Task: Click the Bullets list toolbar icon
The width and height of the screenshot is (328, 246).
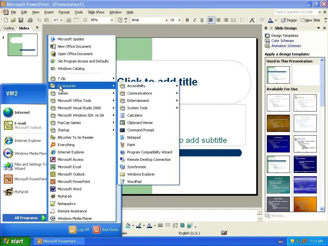Action: (242, 20)
